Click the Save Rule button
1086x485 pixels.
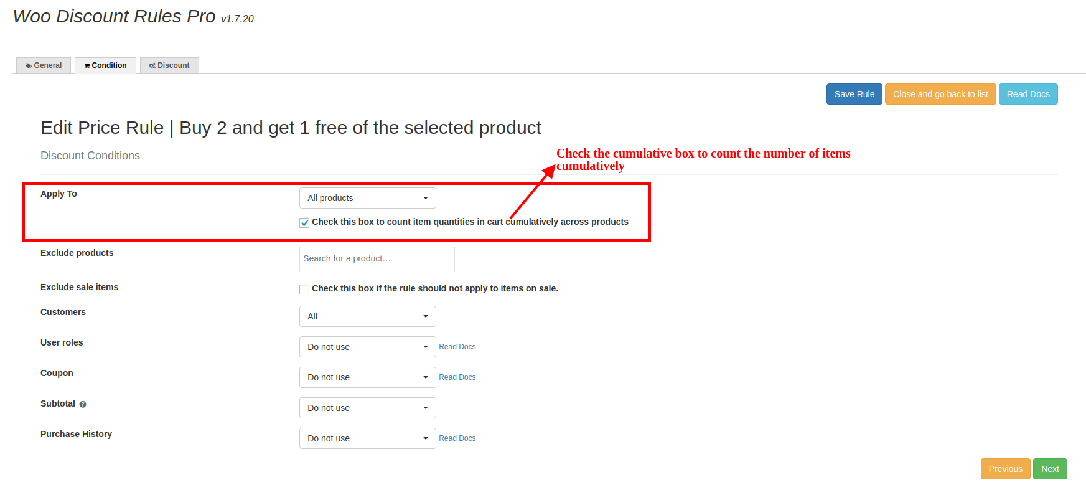pyautogui.click(x=854, y=94)
